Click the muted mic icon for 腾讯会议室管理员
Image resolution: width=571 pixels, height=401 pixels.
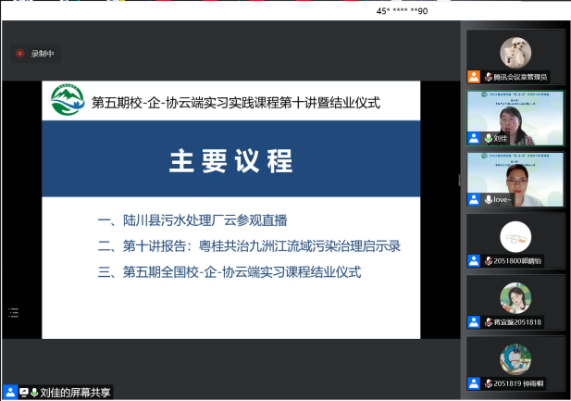[x=487, y=77]
